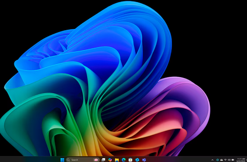Click the lotus flower search highlight icon
Image resolution: width=247 pixels, height=162 pixels.
pos(96,160)
